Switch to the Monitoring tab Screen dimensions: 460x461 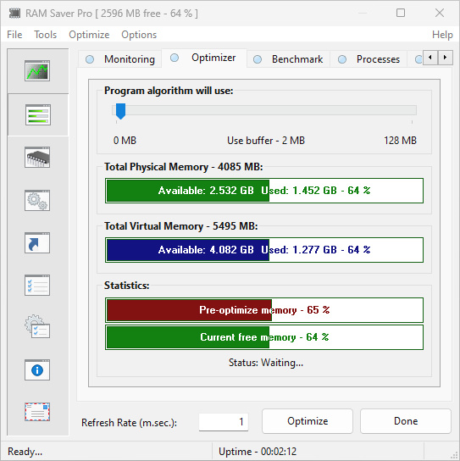[x=120, y=59]
